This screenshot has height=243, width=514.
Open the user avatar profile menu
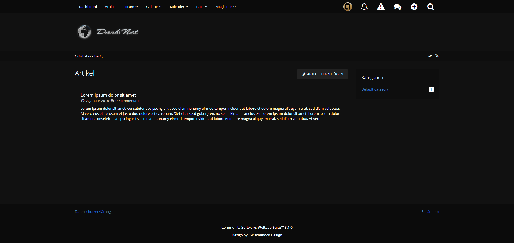[347, 7]
